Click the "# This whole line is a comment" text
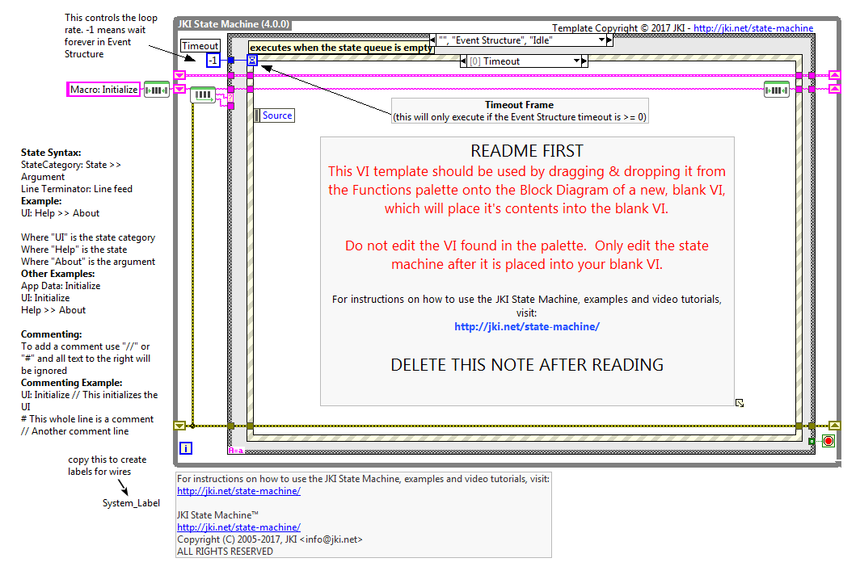This screenshot has width=860, height=575. [x=87, y=419]
